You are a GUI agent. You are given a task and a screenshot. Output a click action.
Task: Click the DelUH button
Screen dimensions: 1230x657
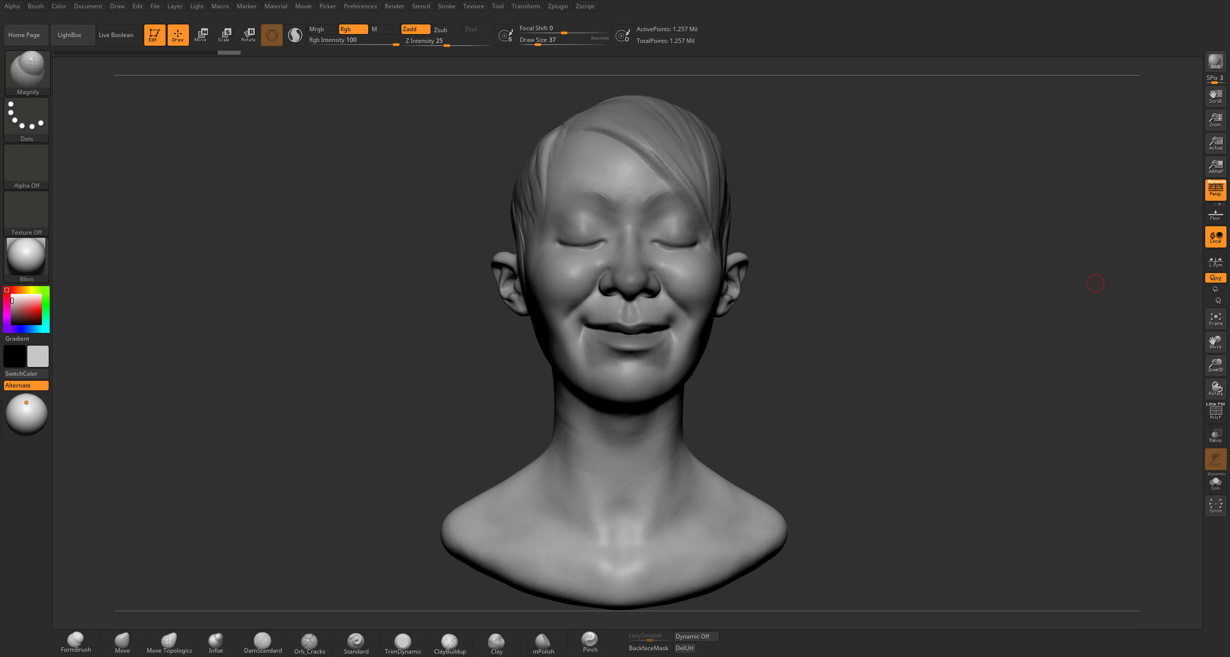tap(684, 648)
